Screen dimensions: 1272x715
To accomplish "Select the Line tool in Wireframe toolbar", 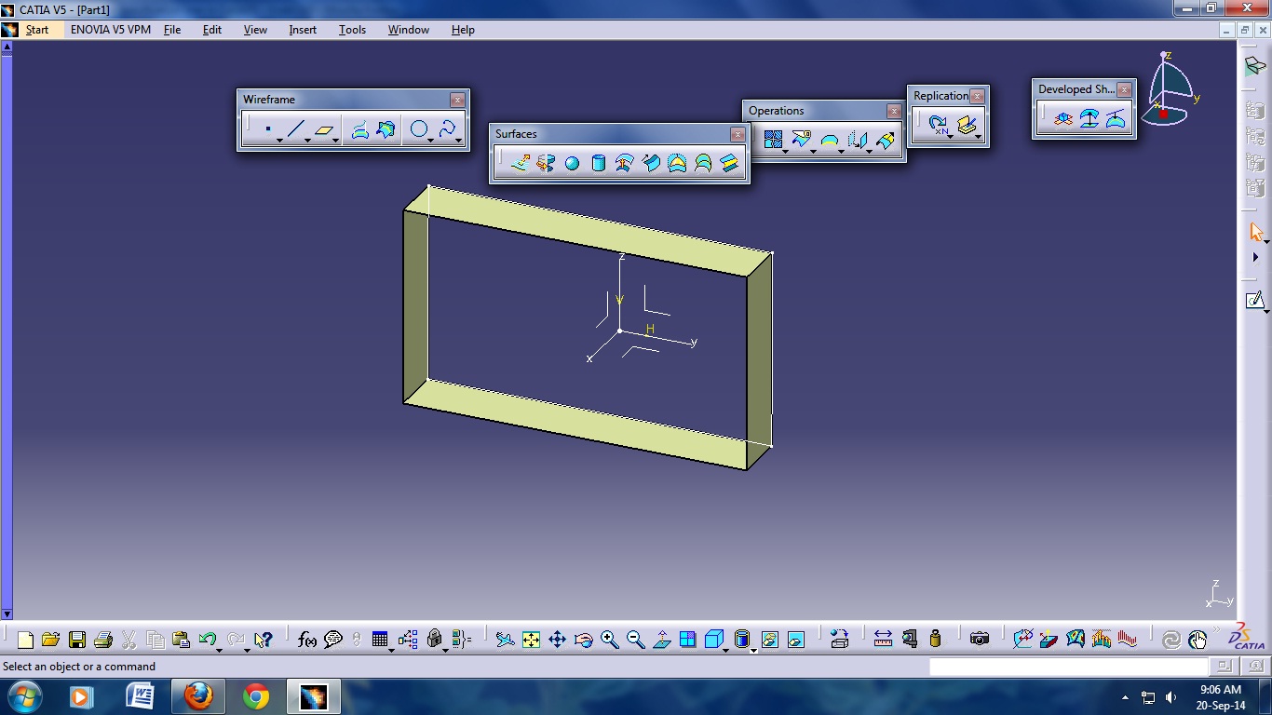I will click(x=296, y=128).
